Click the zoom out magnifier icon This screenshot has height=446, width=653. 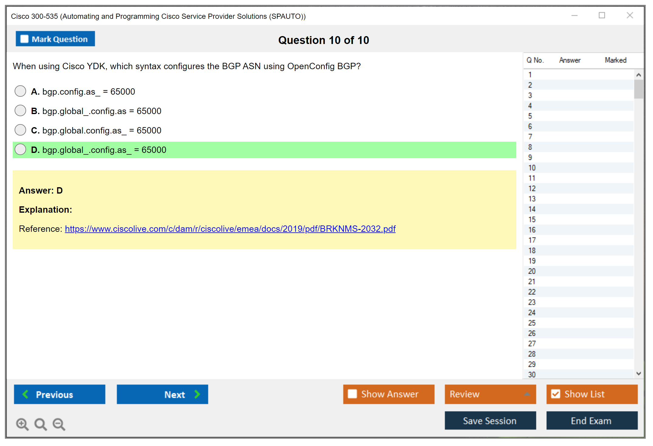[x=59, y=424]
